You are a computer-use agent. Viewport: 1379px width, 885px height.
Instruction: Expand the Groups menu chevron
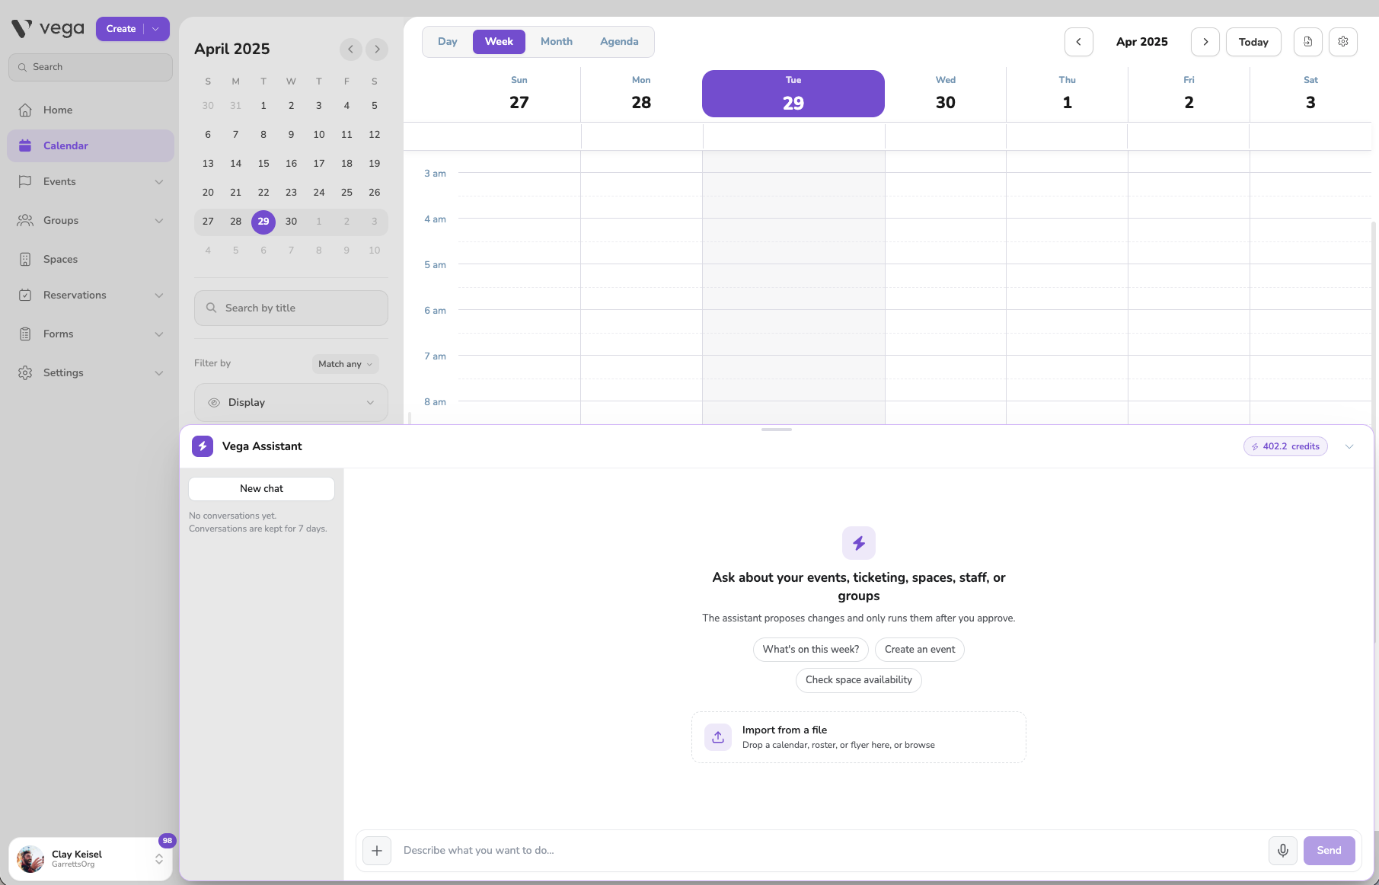click(159, 220)
